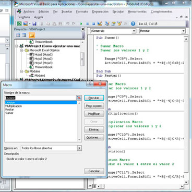Click the View Microsoft Excel toolbar icon
This screenshot has height=192, width=192.
19,23
